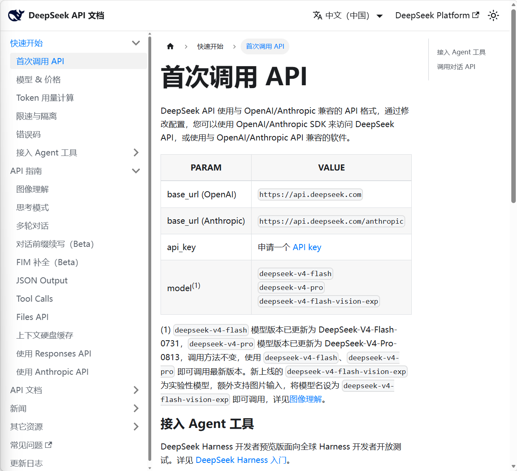
Task: Open 更新日志 in the sidebar
Action: [26, 463]
